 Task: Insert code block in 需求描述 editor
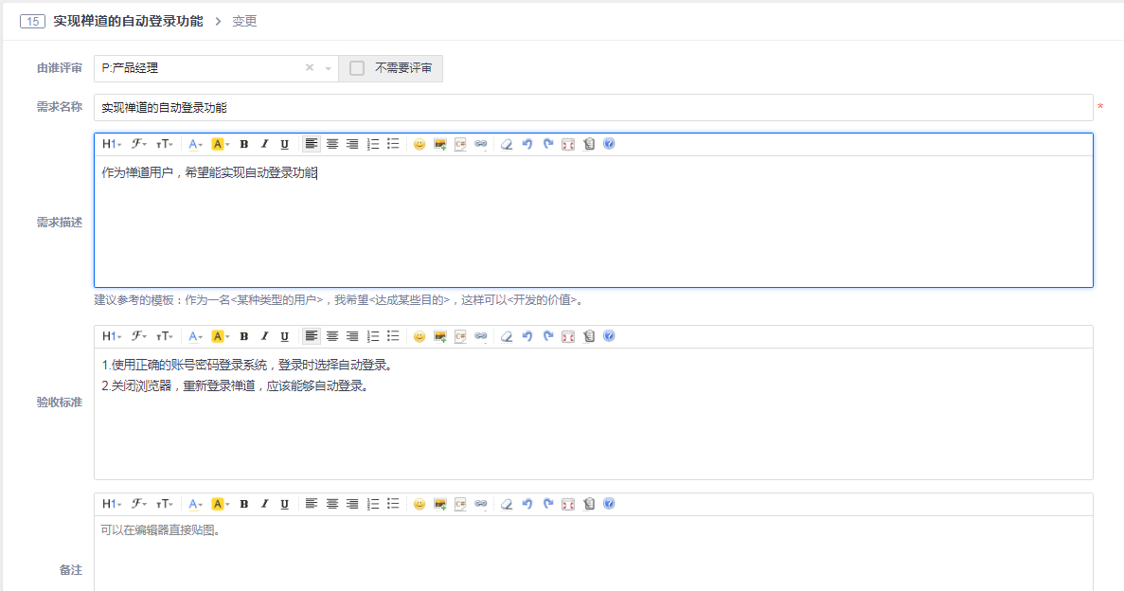pos(460,144)
